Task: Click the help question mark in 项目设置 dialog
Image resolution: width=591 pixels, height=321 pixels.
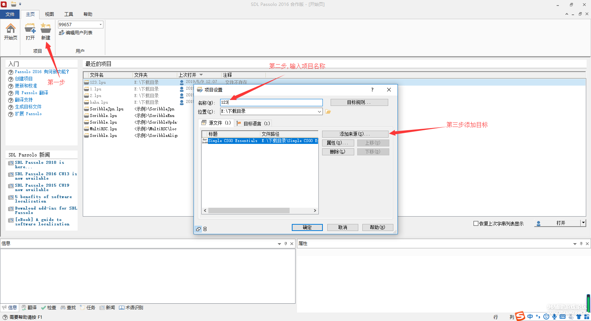Action: [372, 90]
